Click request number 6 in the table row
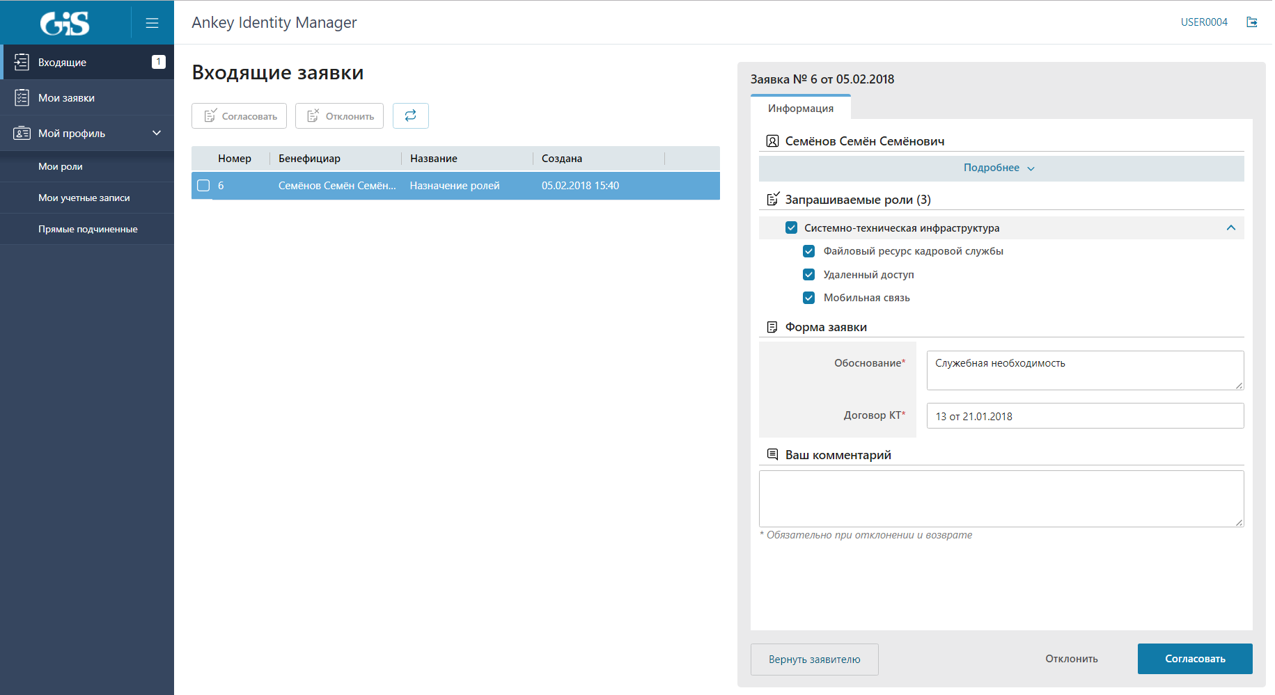Screen dimensions: 1275x695 point(221,186)
